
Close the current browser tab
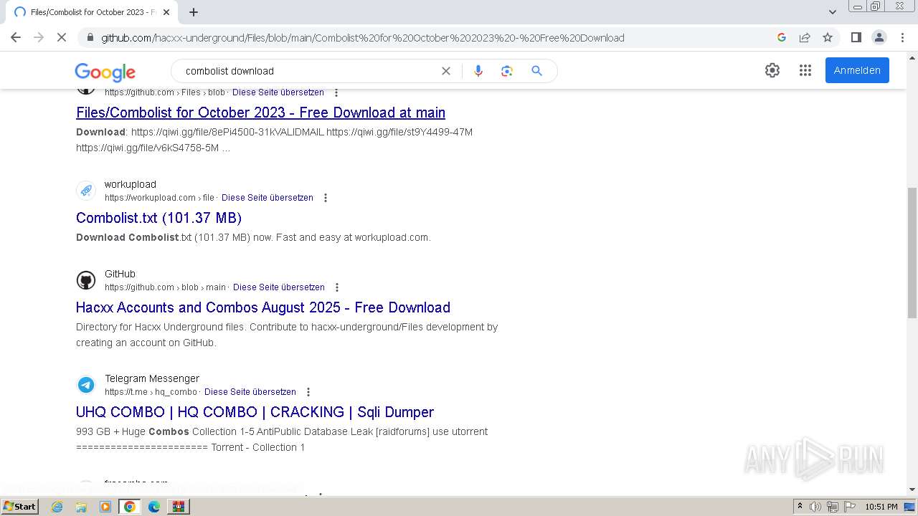(166, 12)
